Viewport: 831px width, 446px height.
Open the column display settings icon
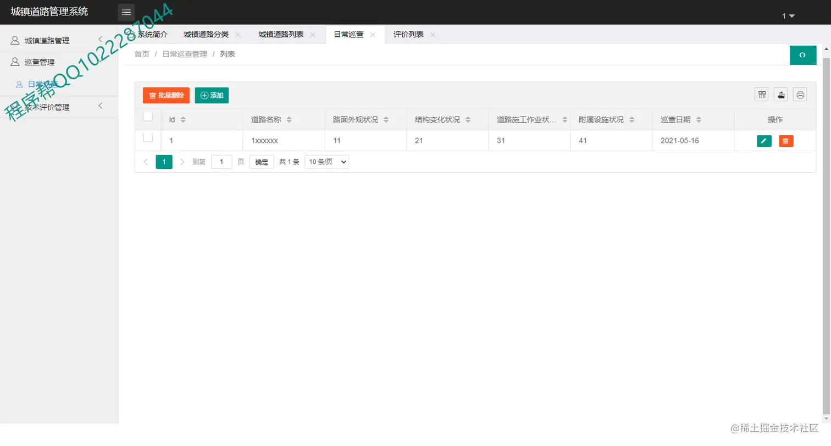[761, 94]
